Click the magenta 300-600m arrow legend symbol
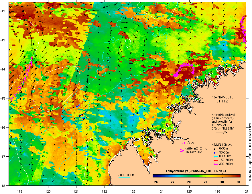Image resolution: width=252 pixels, height=194 pixels. tap(215, 164)
